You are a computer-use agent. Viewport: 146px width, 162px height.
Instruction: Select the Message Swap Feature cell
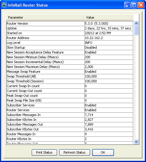(45, 72)
